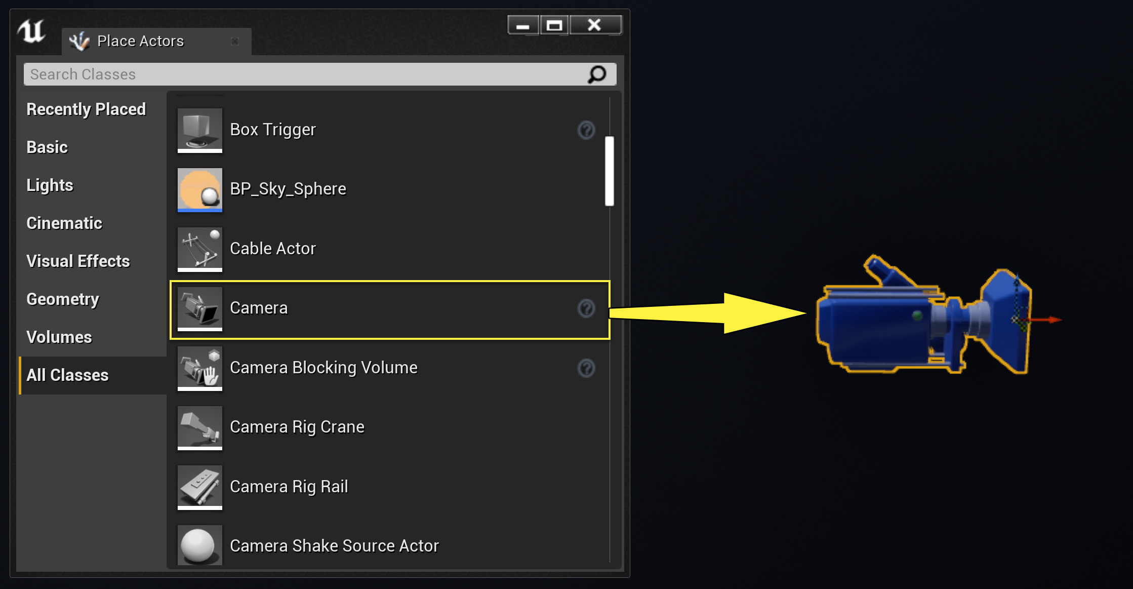Click the Search Classes input field

tap(304, 74)
